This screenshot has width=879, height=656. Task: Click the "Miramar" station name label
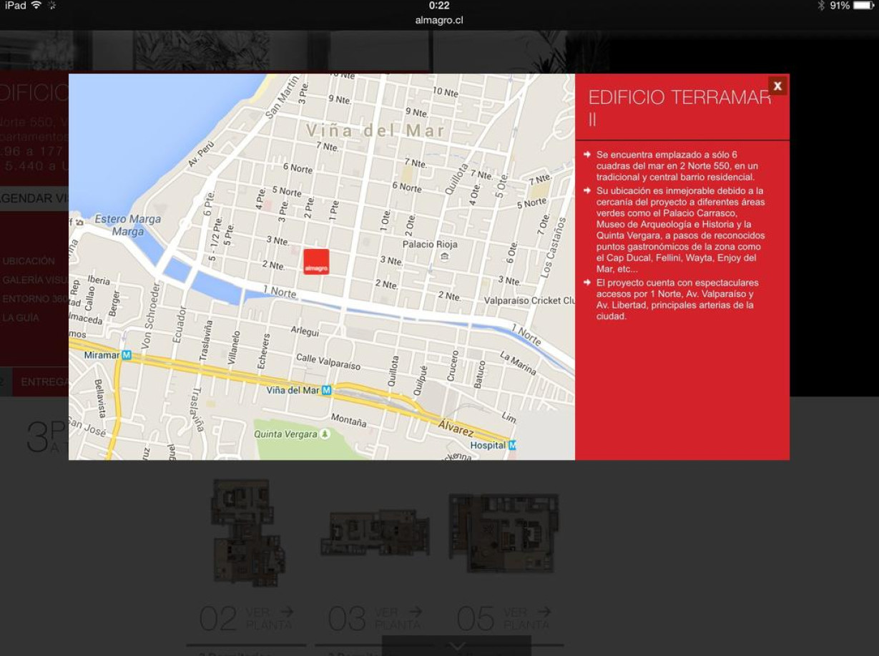[102, 355]
